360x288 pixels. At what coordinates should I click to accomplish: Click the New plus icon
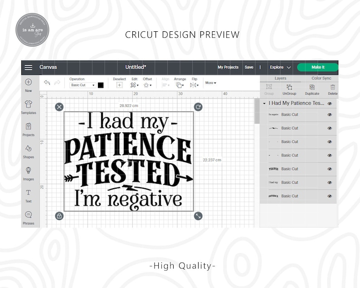click(x=28, y=82)
